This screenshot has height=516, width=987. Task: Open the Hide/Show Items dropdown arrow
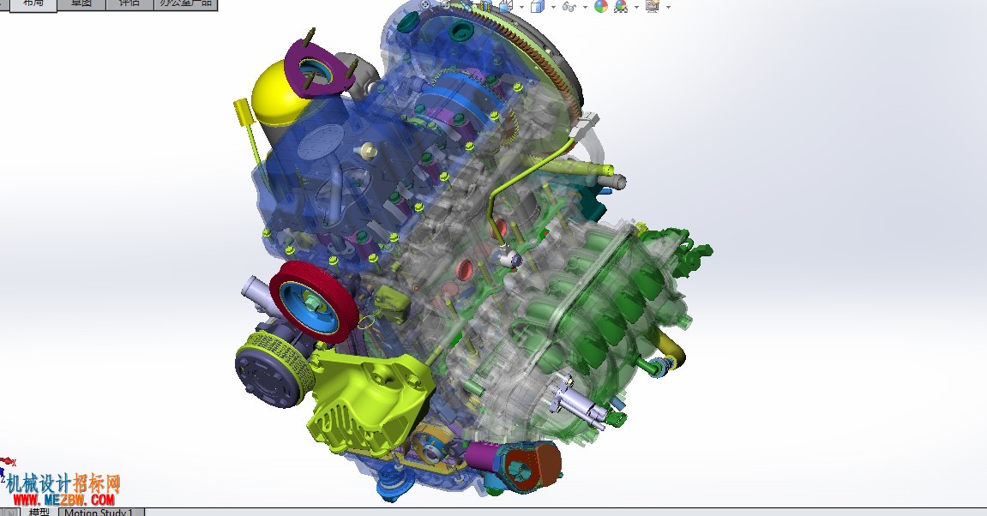pos(586,8)
